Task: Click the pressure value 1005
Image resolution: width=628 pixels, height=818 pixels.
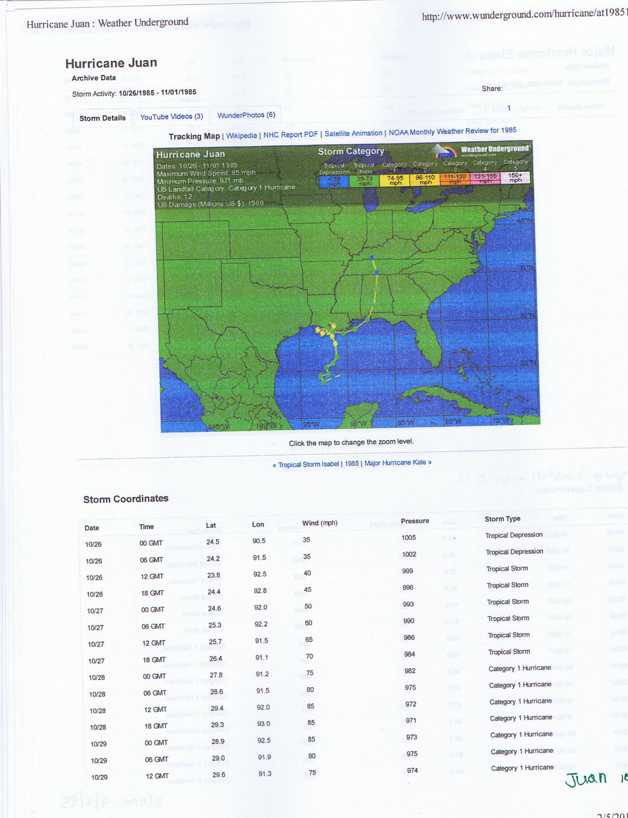Action: (x=409, y=538)
